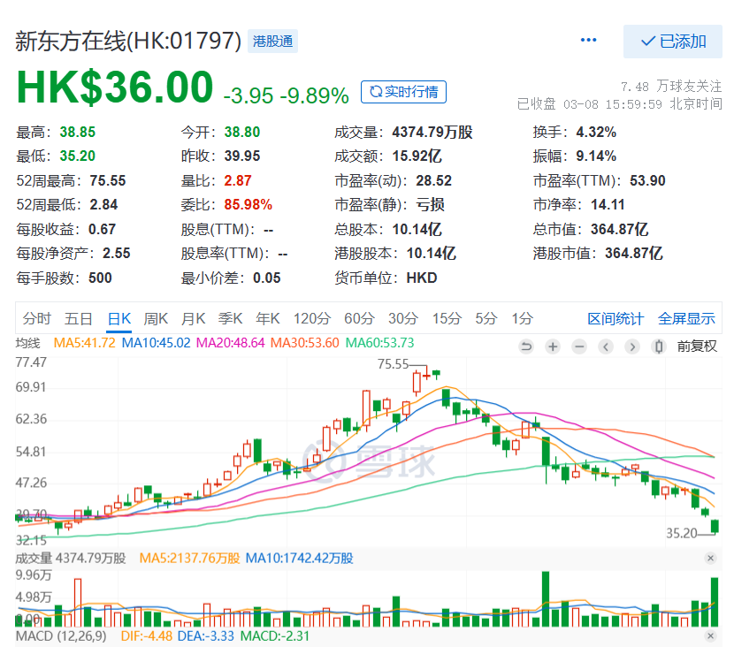Toggle the 已添加 watchlist button
This screenshot has width=734, height=647.
[672, 42]
